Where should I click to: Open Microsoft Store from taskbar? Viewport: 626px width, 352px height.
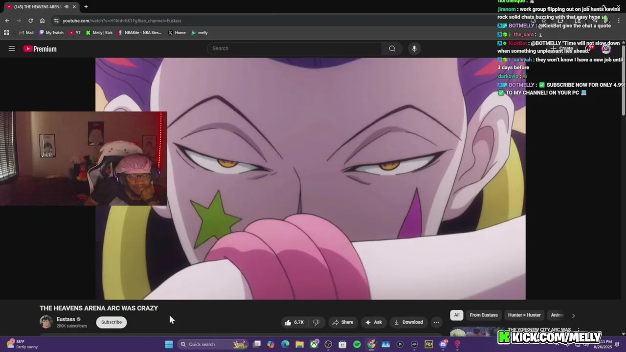(342, 344)
